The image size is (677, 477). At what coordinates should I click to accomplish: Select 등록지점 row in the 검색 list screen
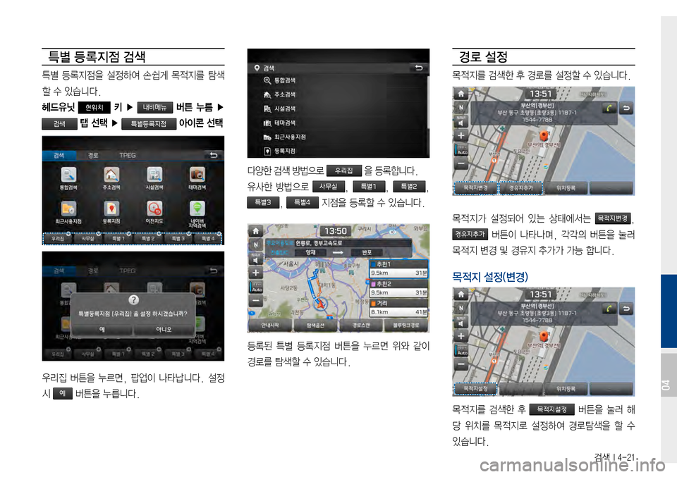click(338, 151)
